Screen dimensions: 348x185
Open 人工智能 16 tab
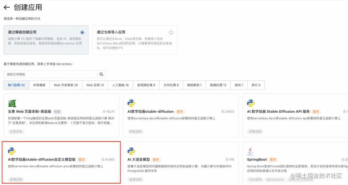click(121, 85)
